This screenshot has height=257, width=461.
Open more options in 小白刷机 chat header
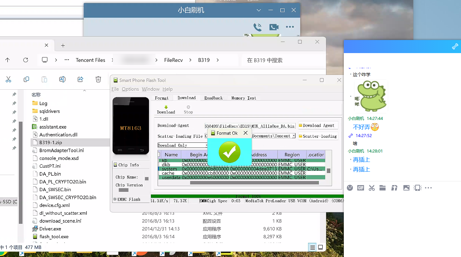click(x=290, y=27)
